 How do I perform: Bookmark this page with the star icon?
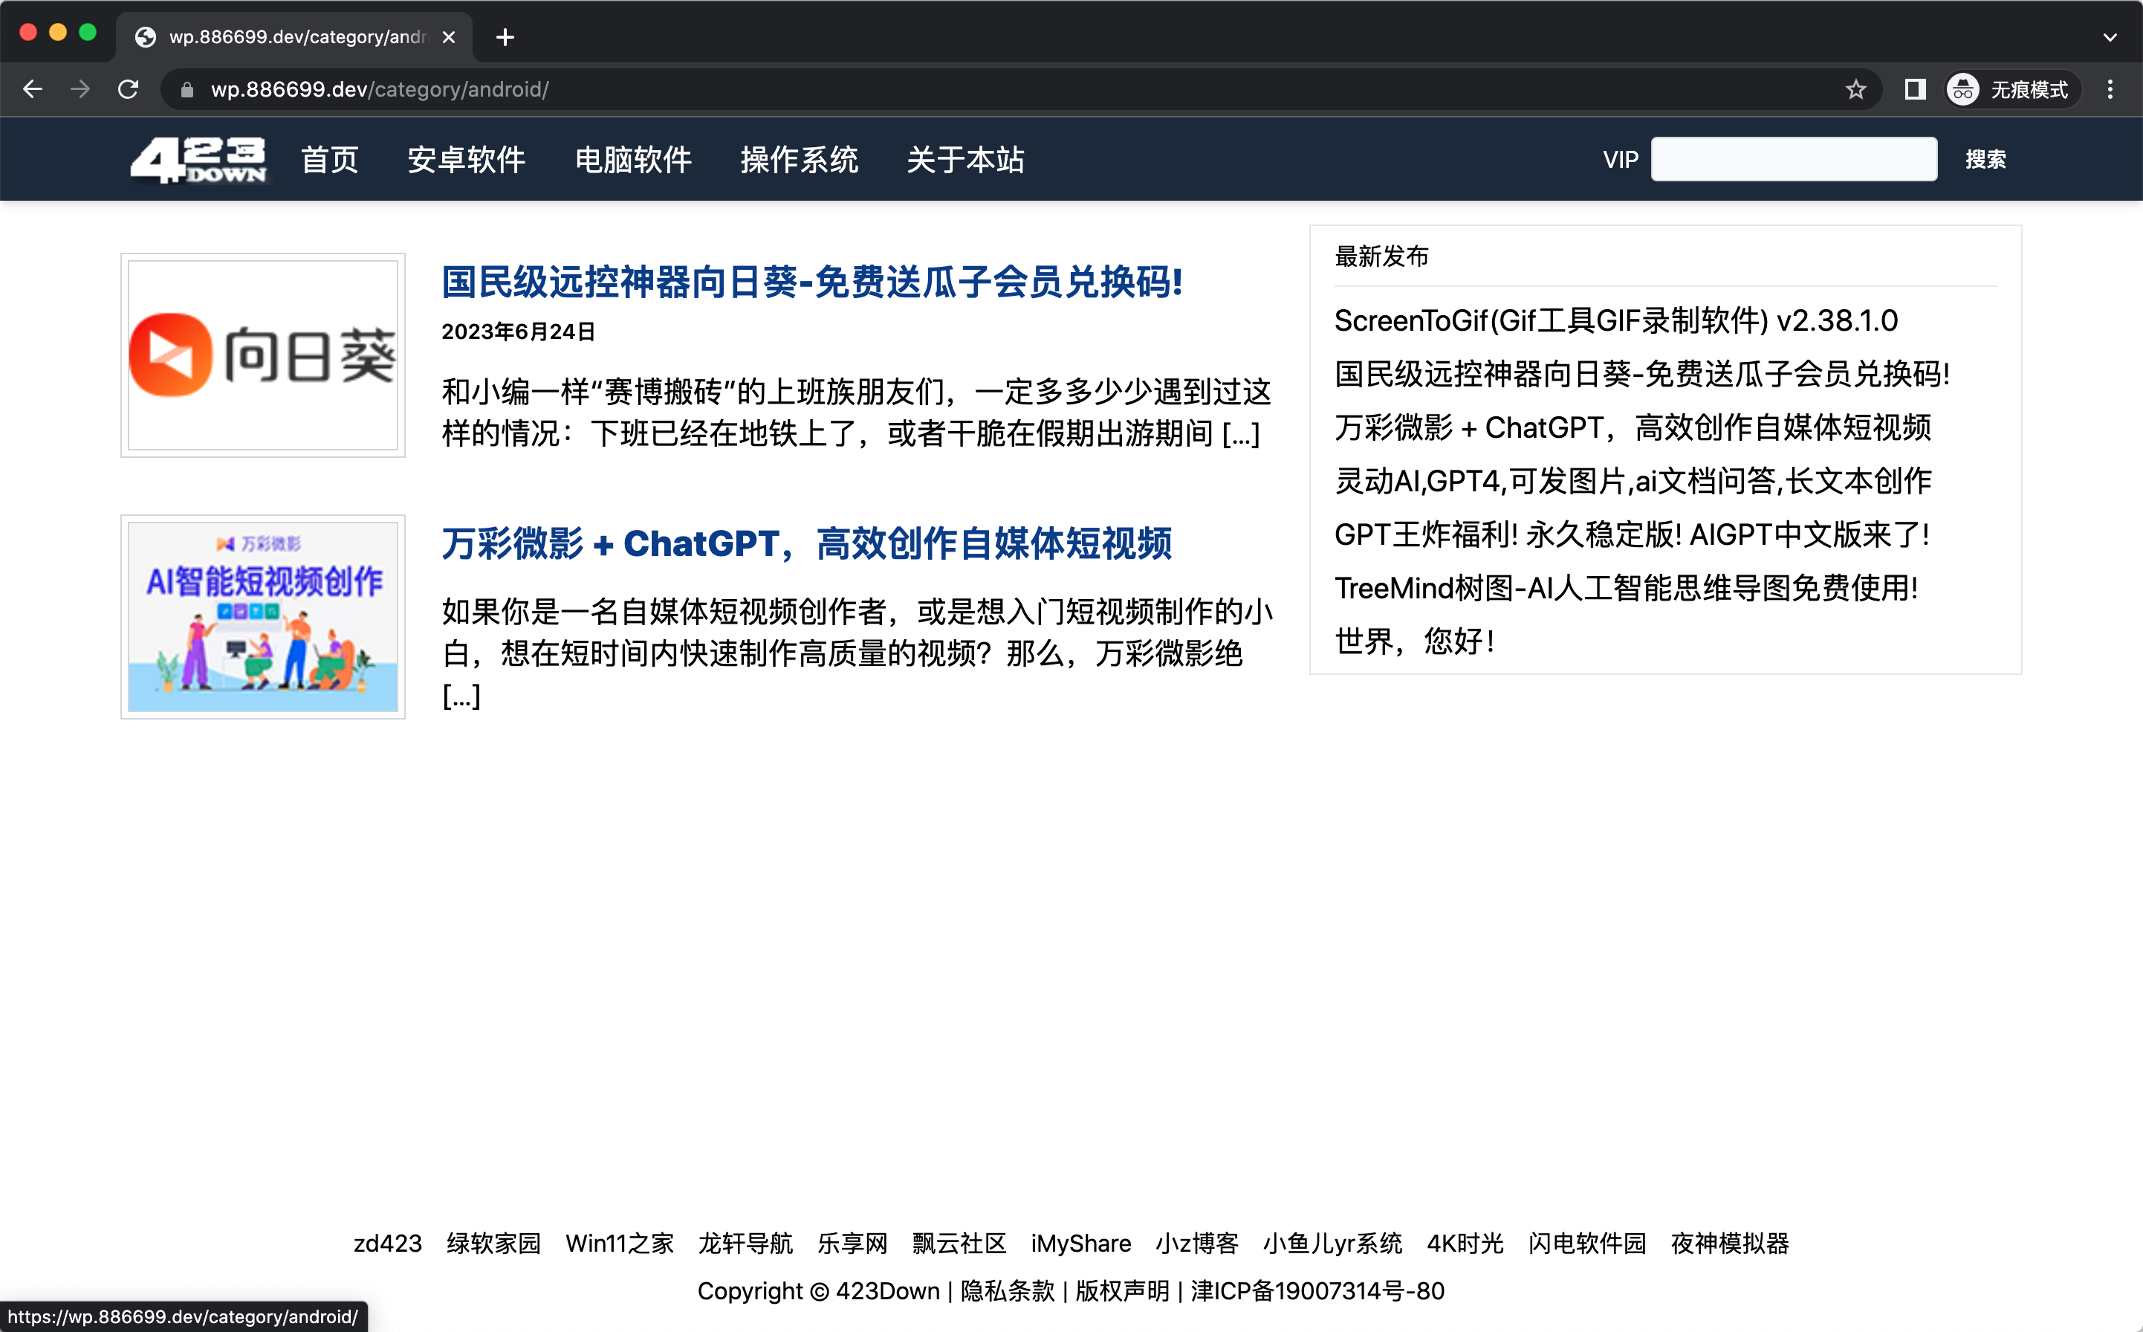click(x=1855, y=89)
